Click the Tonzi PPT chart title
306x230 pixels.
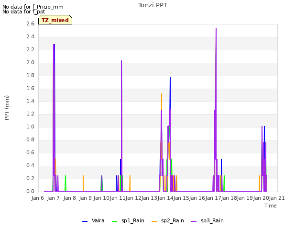pos(153,5)
